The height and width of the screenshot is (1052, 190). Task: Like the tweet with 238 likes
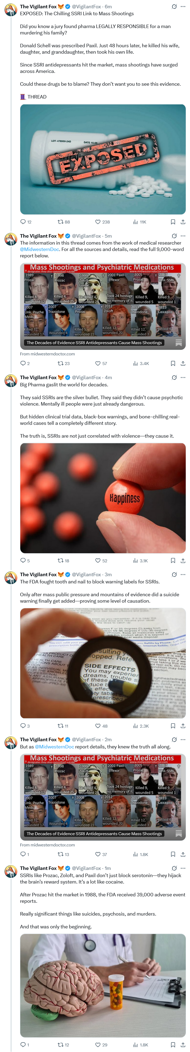click(x=98, y=222)
